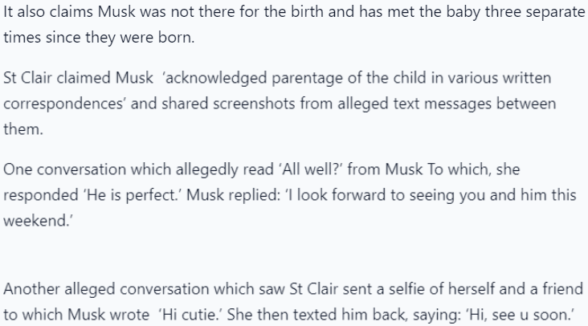Viewport: 588px width, 326px height.
Task: Click the words 'since they were born'
Action: [120, 37]
